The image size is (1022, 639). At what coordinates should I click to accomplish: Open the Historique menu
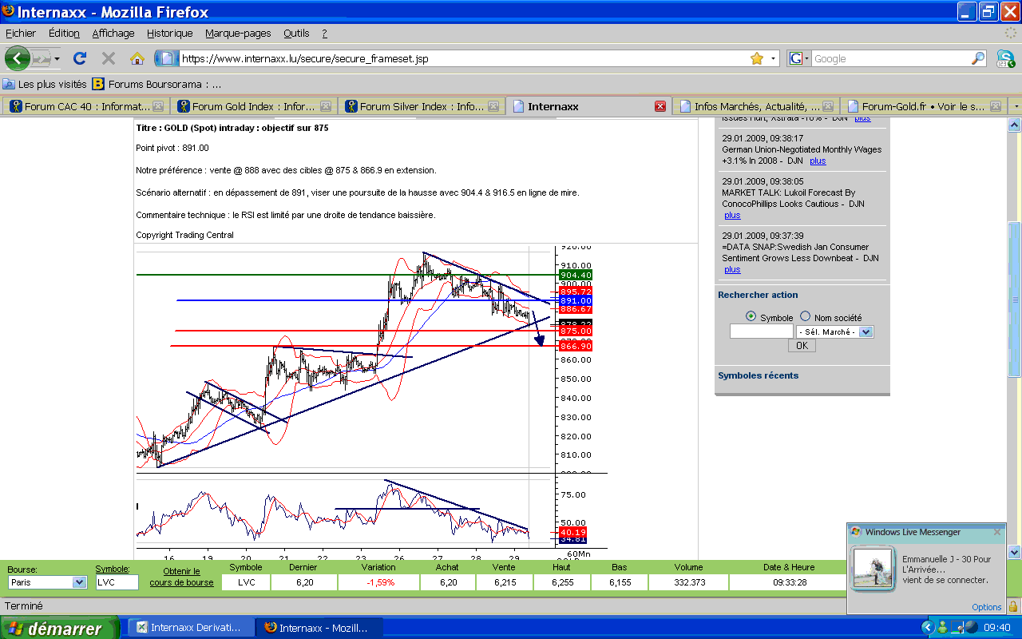[169, 33]
